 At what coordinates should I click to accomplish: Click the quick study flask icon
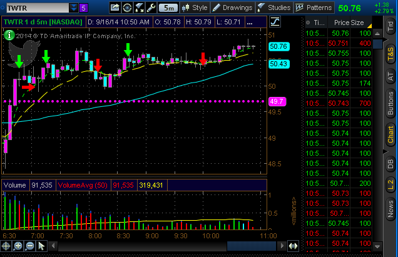click(x=139, y=8)
